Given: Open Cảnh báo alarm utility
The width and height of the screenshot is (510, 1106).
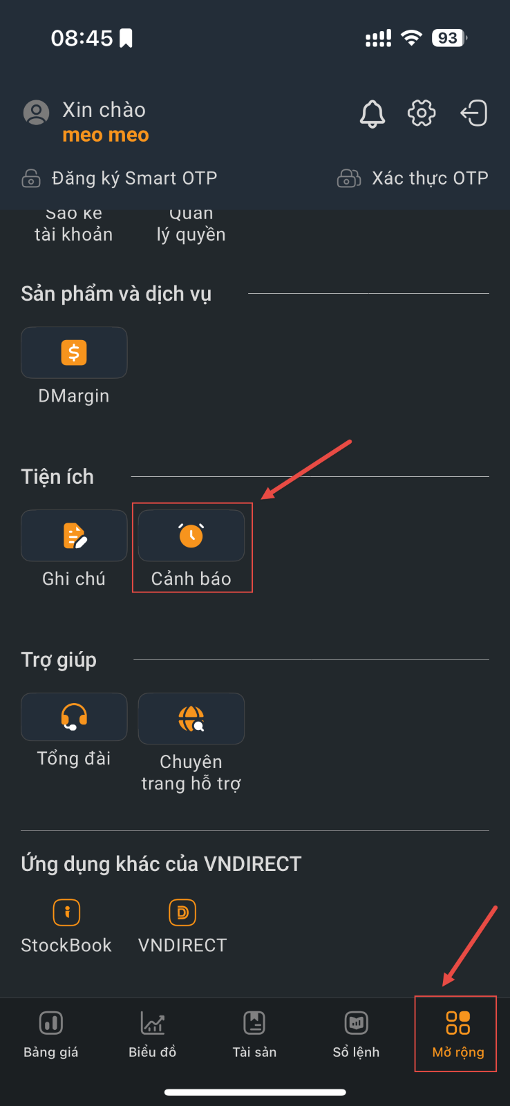Looking at the screenshot, I should (x=191, y=536).
